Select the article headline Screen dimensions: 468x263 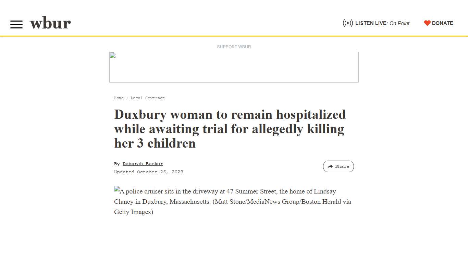pyautogui.click(x=230, y=129)
